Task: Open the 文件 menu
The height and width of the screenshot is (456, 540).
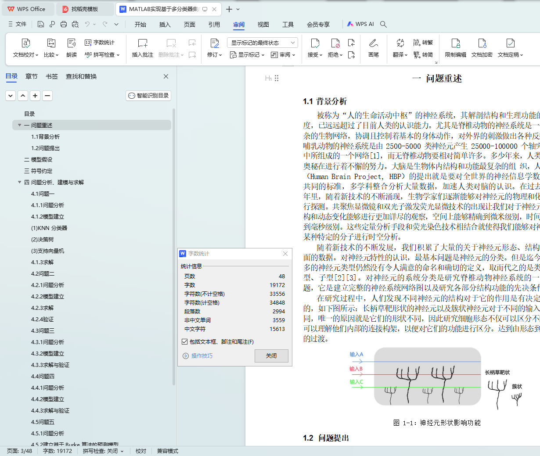Action: (x=18, y=24)
